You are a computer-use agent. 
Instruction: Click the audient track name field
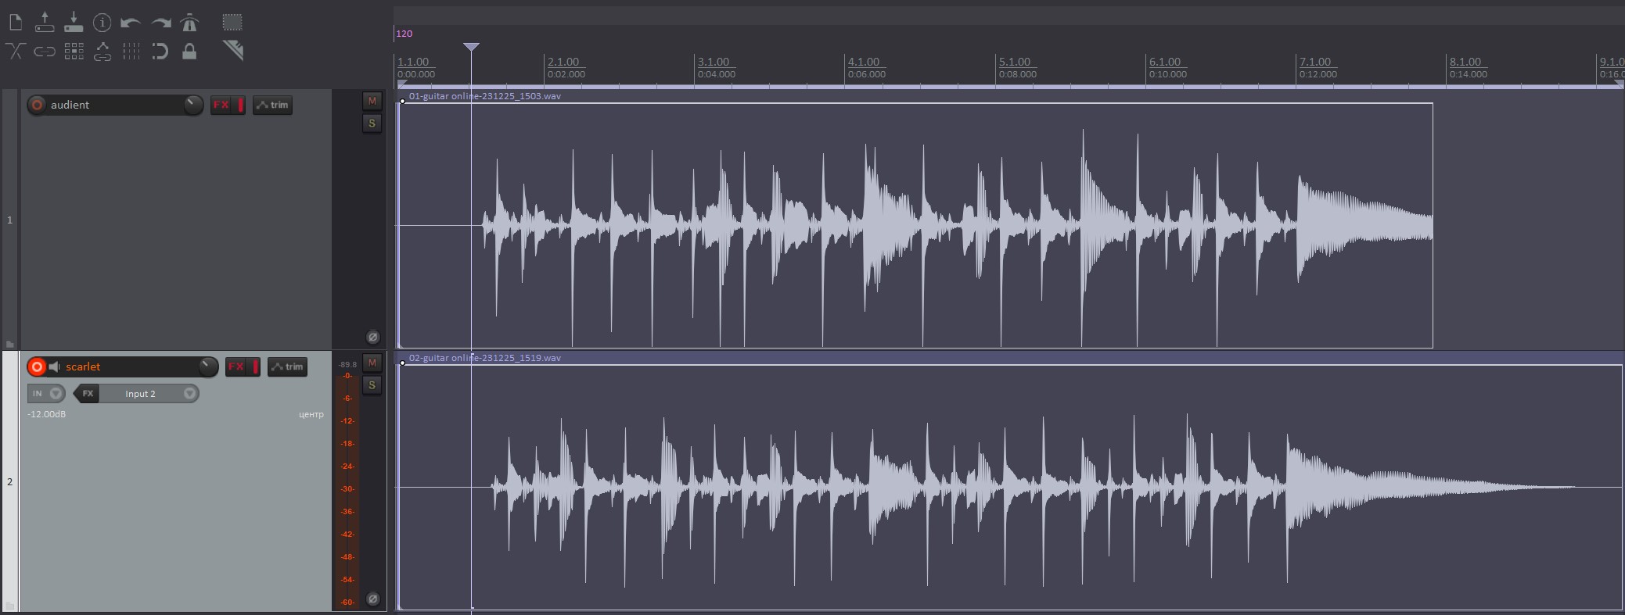[115, 105]
